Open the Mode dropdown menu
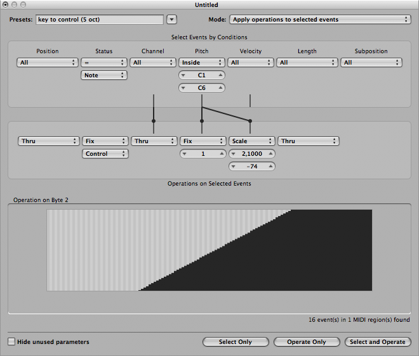419x356 pixels. point(319,20)
